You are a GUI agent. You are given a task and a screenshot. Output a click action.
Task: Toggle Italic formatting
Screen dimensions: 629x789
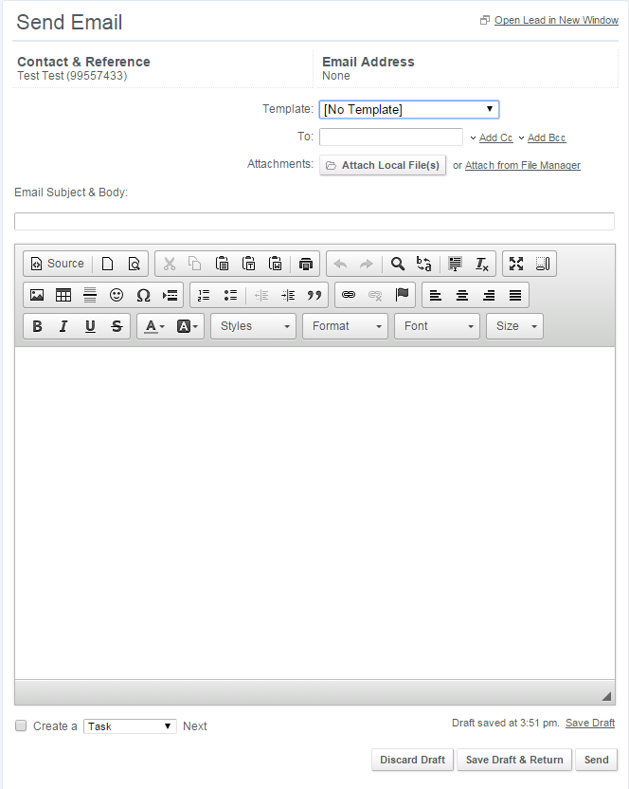[63, 326]
